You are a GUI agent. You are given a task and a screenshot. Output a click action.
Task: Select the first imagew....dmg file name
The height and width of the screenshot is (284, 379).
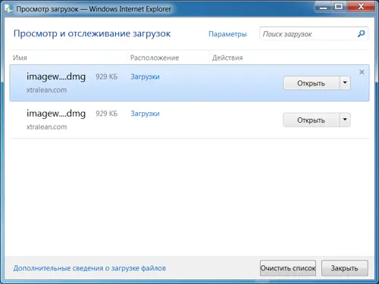[x=56, y=76]
